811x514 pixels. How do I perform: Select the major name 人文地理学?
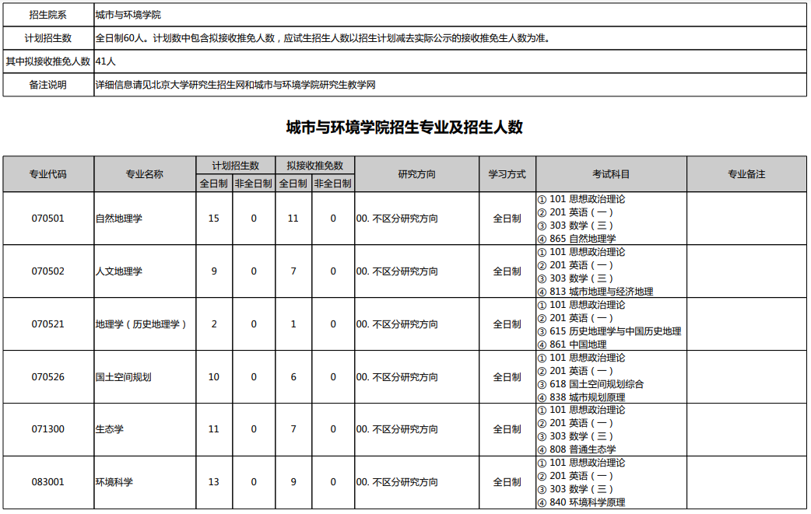[118, 271]
